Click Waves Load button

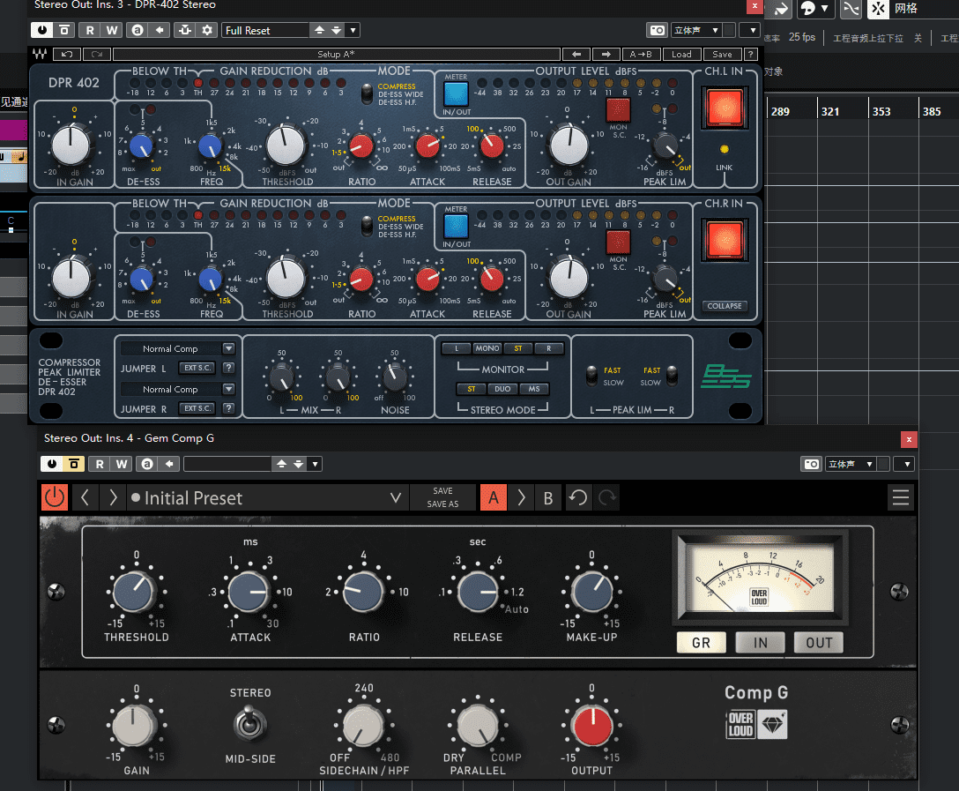pos(681,54)
